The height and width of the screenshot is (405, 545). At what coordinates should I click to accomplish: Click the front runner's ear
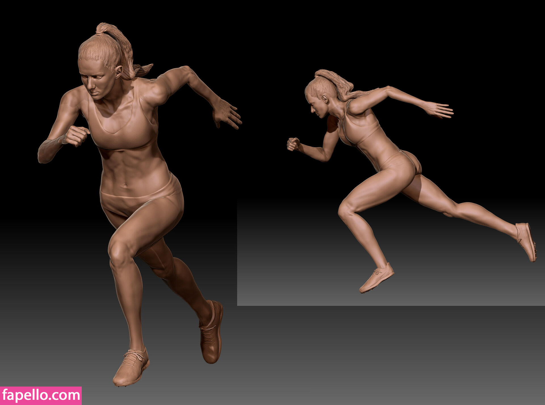click(x=119, y=72)
